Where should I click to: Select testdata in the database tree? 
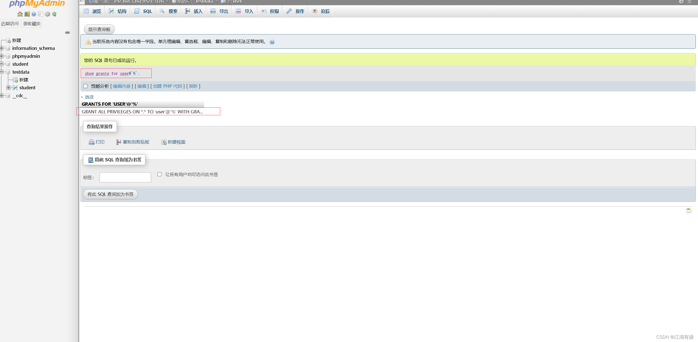click(x=21, y=72)
